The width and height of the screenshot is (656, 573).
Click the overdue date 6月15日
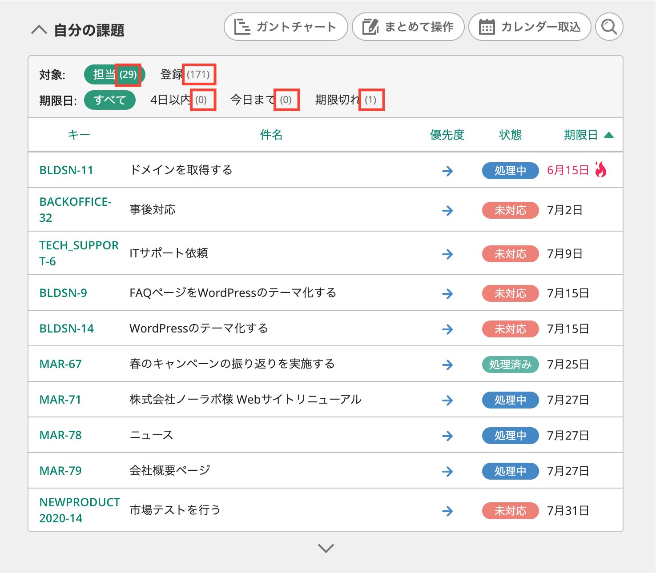tap(568, 170)
